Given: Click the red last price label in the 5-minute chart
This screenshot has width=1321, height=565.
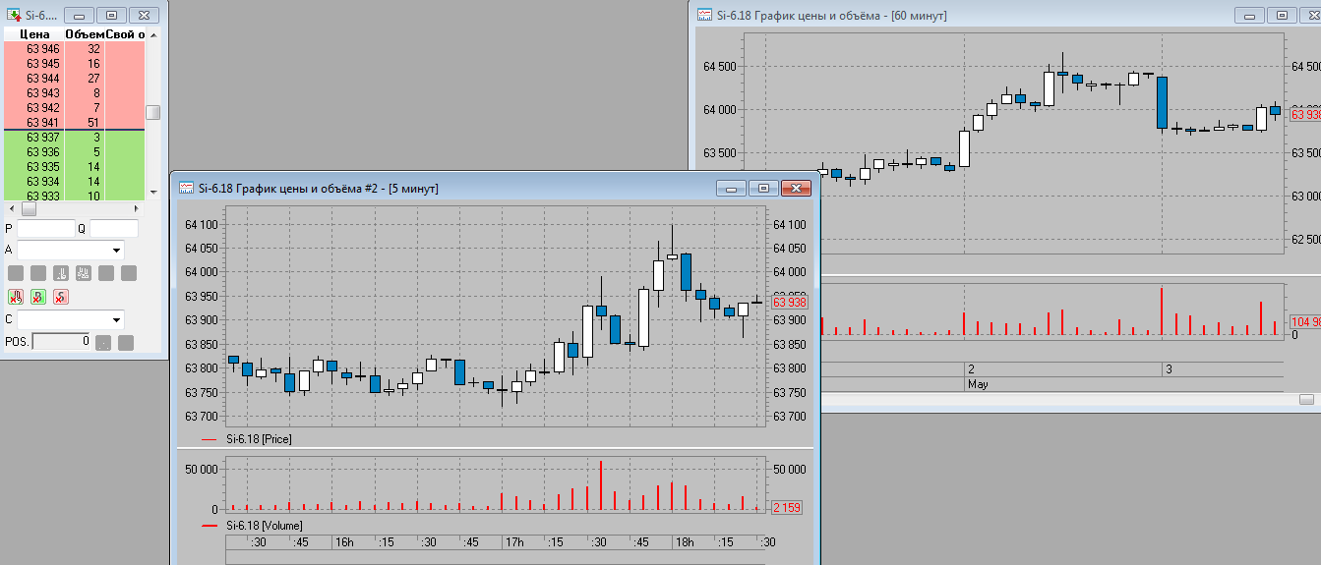Looking at the screenshot, I should [x=790, y=304].
